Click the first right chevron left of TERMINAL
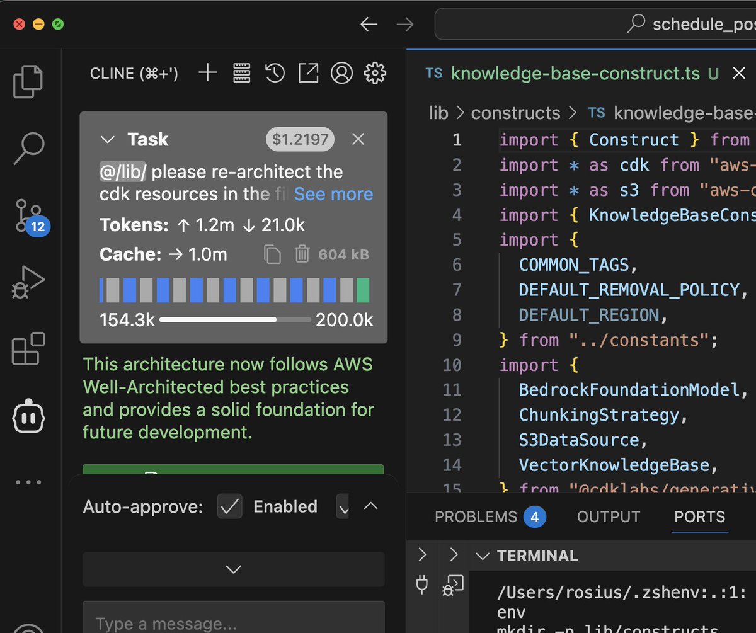The image size is (756, 633). click(x=423, y=555)
